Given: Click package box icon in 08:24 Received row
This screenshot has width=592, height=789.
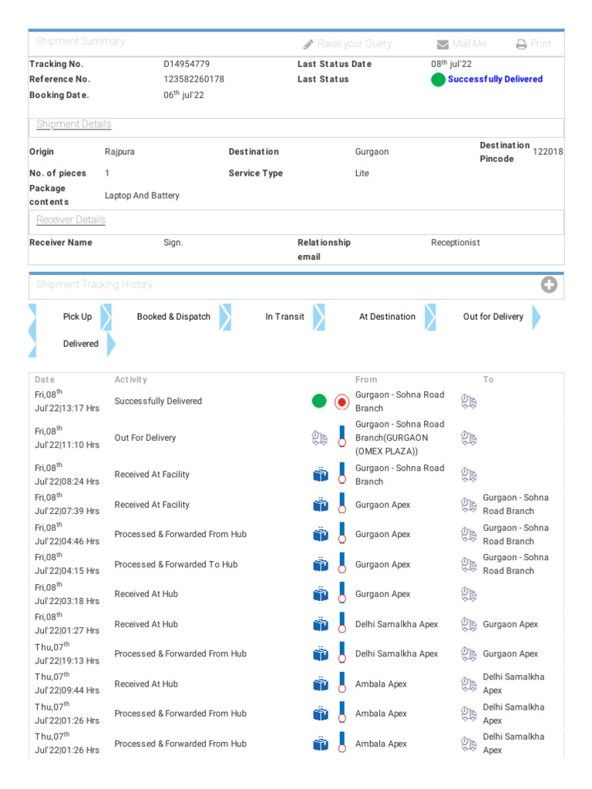Looking at the screenshot, I should tap(321, 475).
